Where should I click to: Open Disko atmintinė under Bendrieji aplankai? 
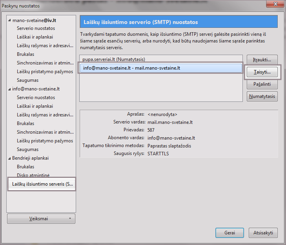(33, 175)
